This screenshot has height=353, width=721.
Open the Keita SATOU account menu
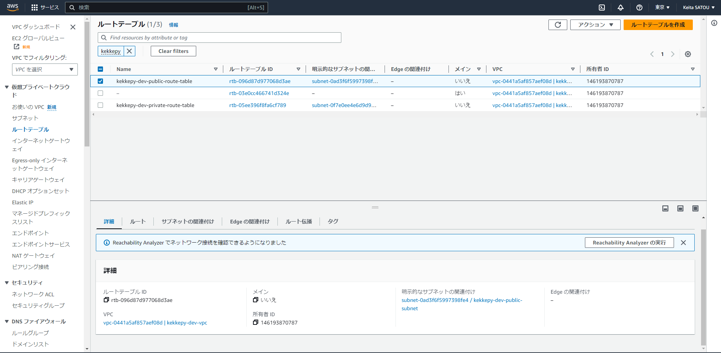point(699,8)
